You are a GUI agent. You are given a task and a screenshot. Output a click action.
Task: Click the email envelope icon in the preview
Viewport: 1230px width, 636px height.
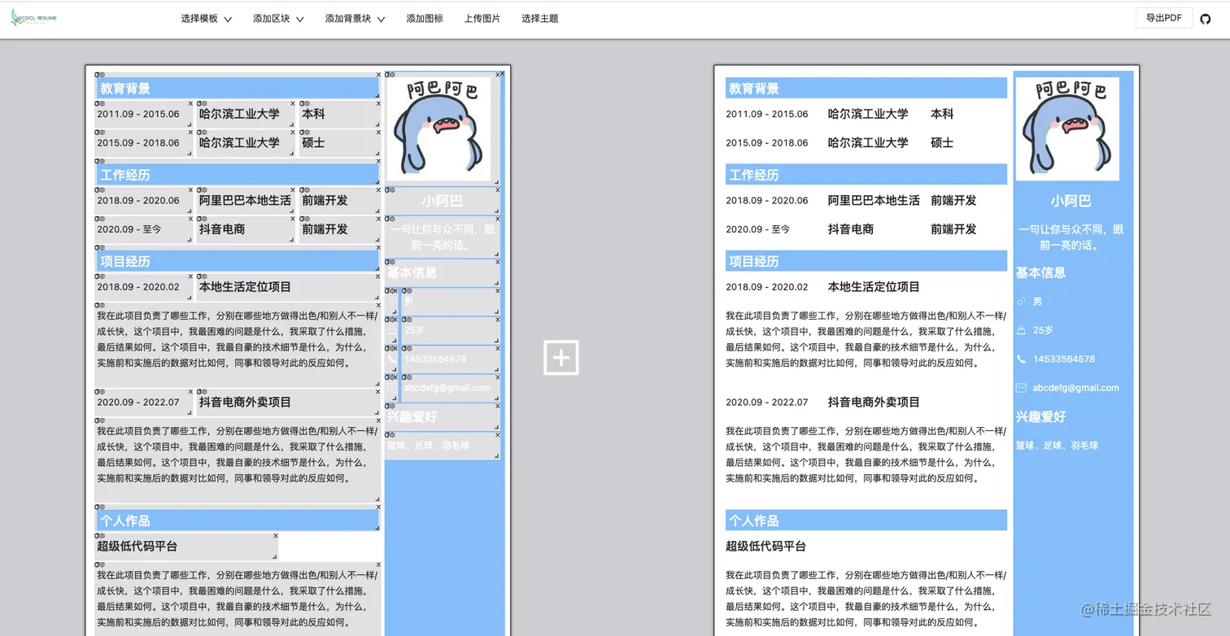[x=1021, y=388]
